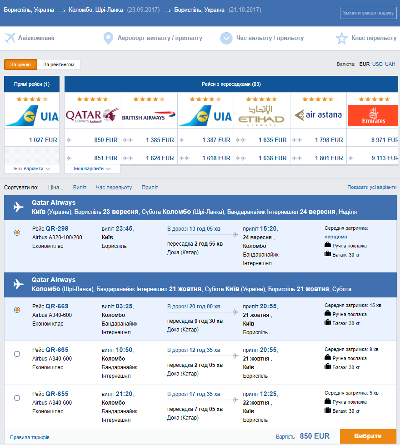Click the rating stars above Etihad logo
400x445 pixels.
261,99
